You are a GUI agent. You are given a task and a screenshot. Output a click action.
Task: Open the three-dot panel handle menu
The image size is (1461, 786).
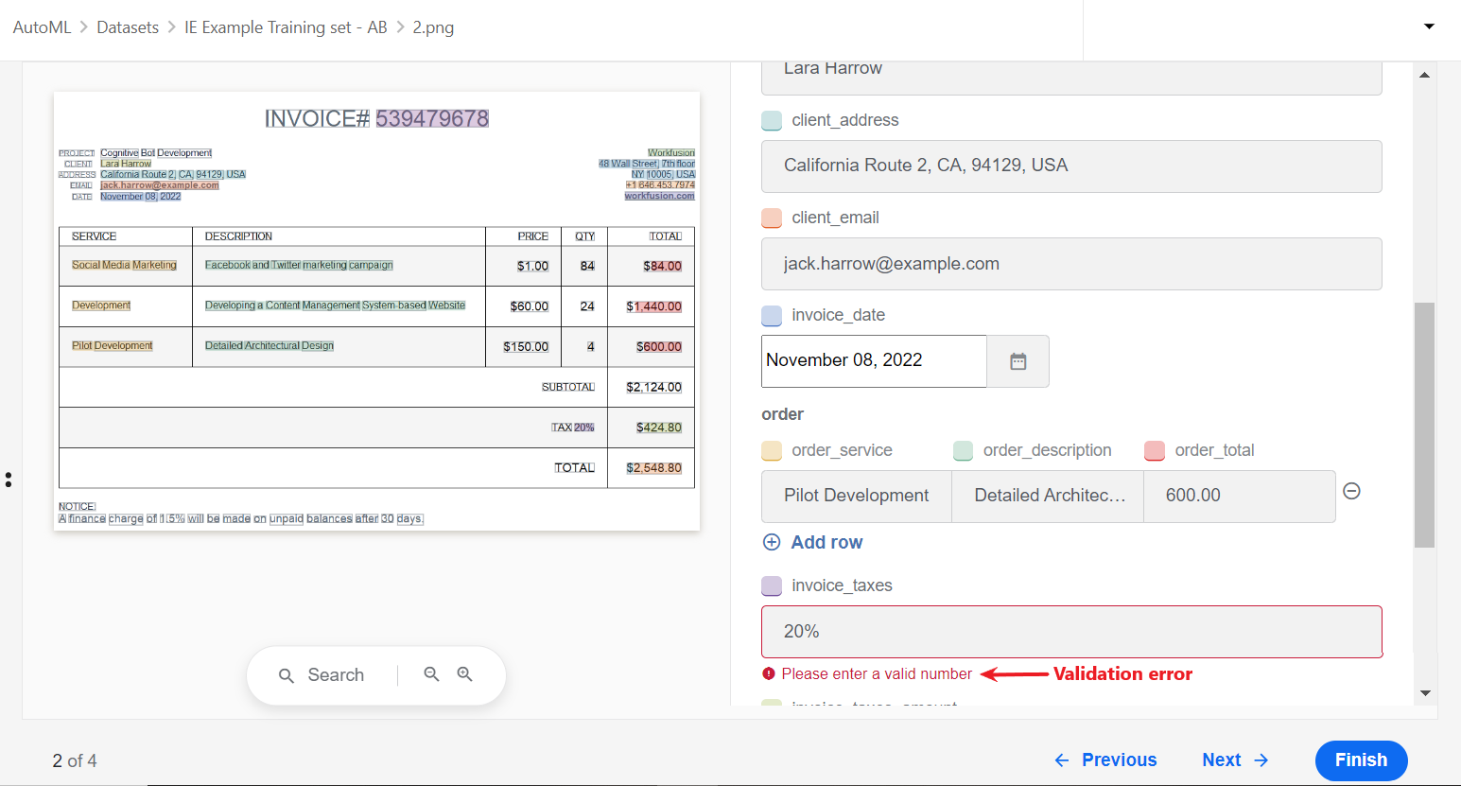[x=9, y=480]
